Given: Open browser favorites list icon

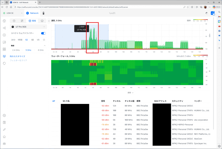Looking at the screenshot, I should point(197,7).
